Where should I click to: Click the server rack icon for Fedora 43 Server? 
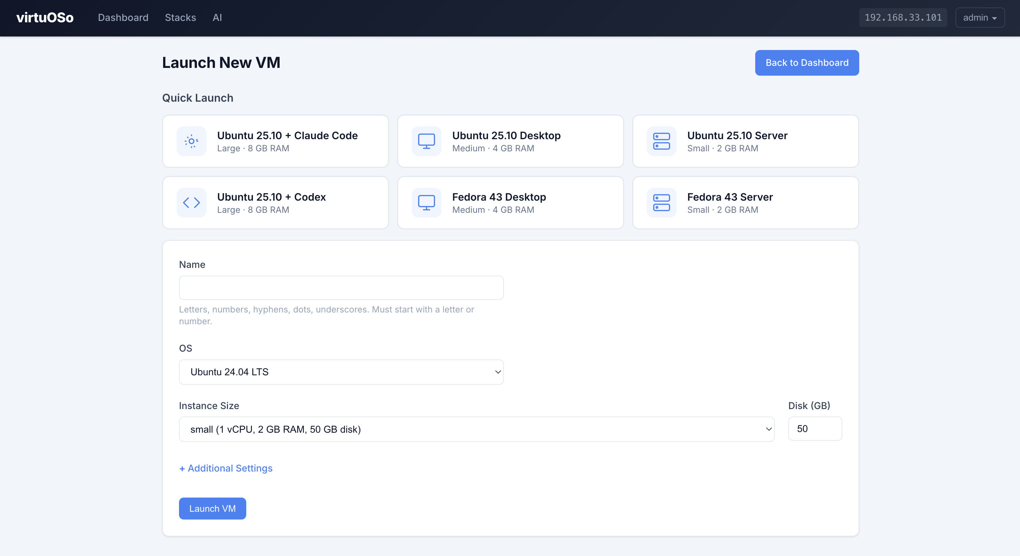tap(661, 202)
